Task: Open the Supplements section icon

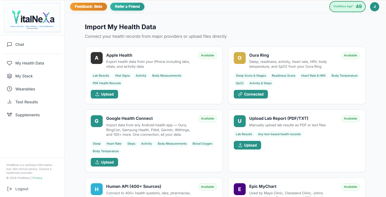Action: point(10,115)
